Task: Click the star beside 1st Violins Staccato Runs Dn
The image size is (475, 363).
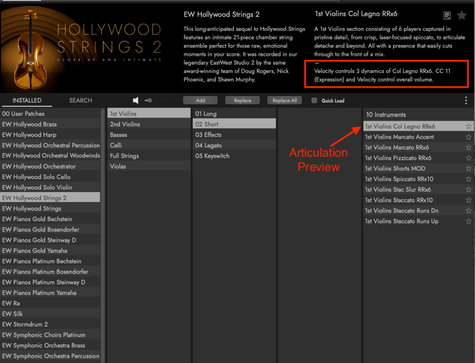Action: pyautogui.click(x=469, y=210)
